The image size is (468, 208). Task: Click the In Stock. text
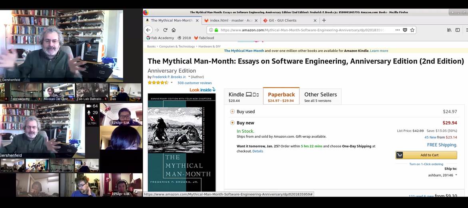coord(245,131)
